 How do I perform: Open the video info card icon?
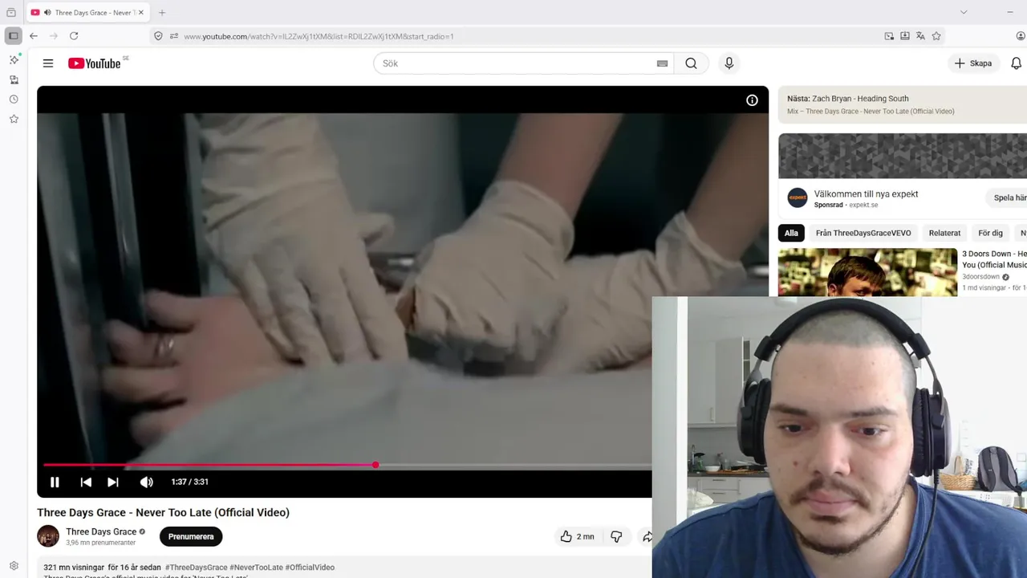[x=752, y=100]
